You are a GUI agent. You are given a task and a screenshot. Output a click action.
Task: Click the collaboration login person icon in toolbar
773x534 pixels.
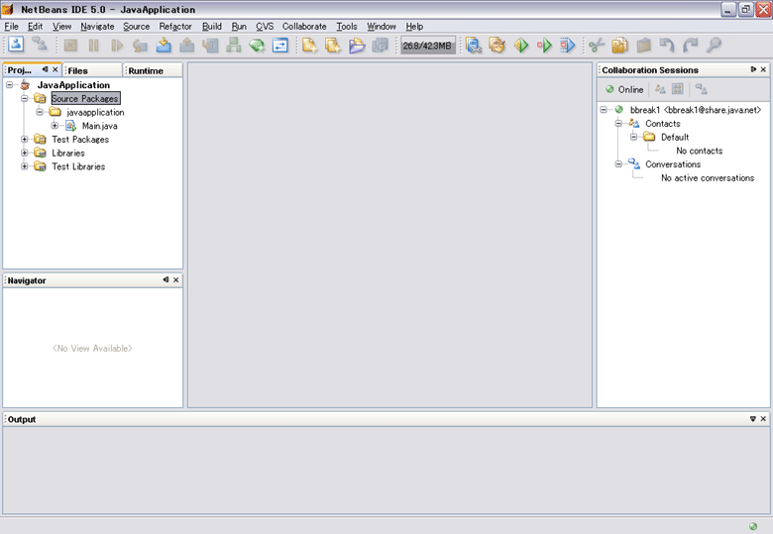[16, 45]
